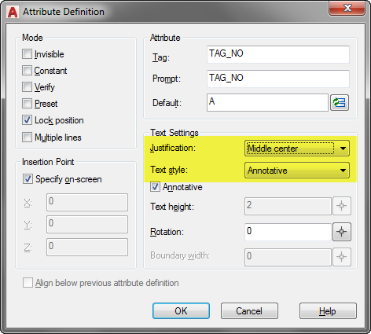Image resolution: width=371 pixels, height=334 pixels.
Task: Tick the Constant checkbox
Action: 27,71
